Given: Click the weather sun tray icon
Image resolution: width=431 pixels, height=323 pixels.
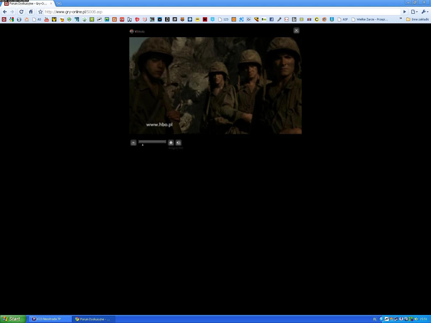Looking at the screenshot, I should point(391,319).
